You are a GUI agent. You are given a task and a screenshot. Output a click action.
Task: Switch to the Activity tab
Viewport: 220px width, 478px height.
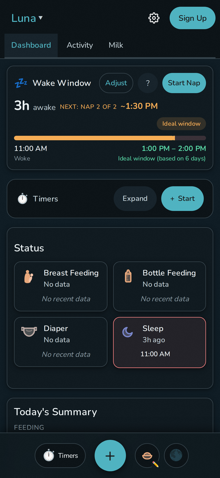(80, 45)
